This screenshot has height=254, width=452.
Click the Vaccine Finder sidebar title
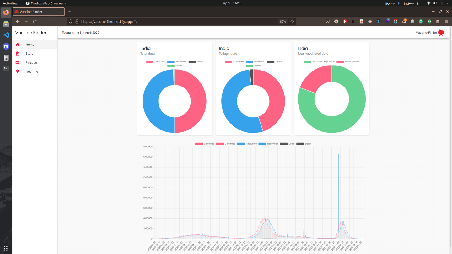pyautogui.click(x=31, y=33)
